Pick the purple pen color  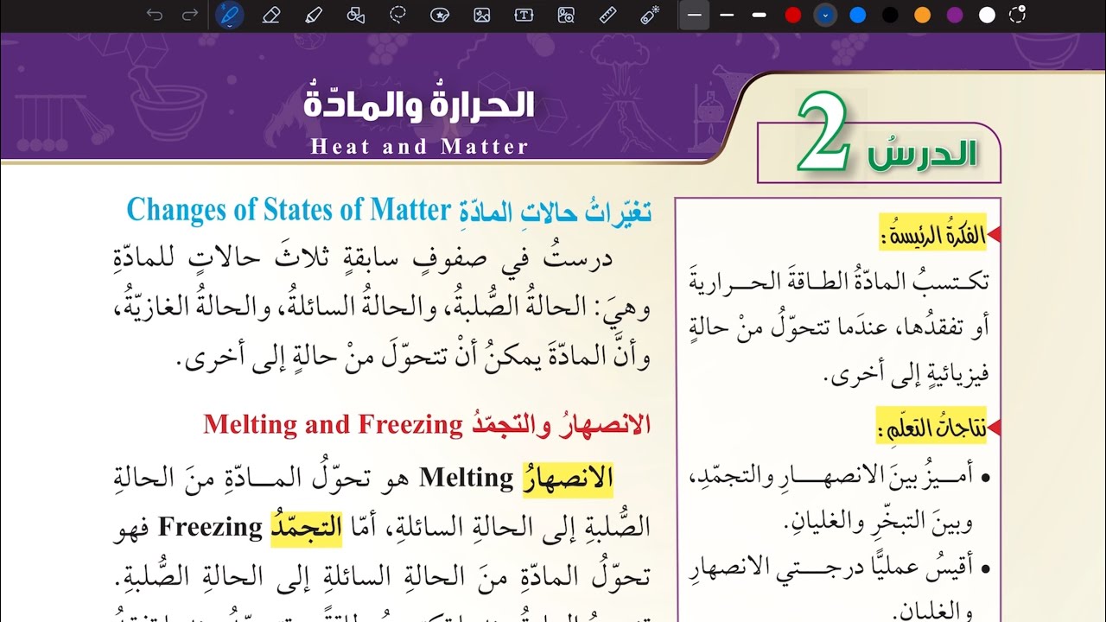tap(955, 15)
